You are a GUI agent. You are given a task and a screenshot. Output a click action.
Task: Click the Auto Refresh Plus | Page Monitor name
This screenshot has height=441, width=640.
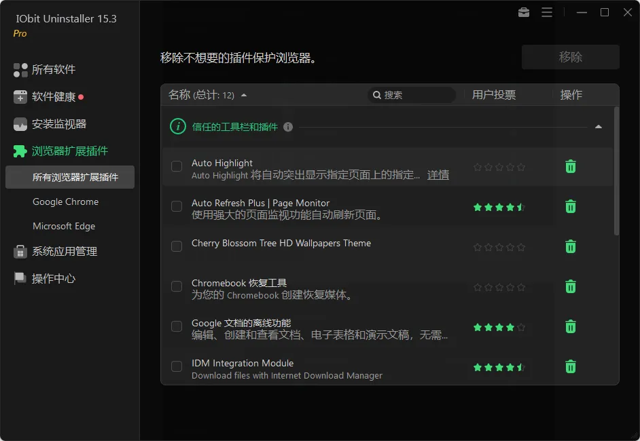coord(260,203)
